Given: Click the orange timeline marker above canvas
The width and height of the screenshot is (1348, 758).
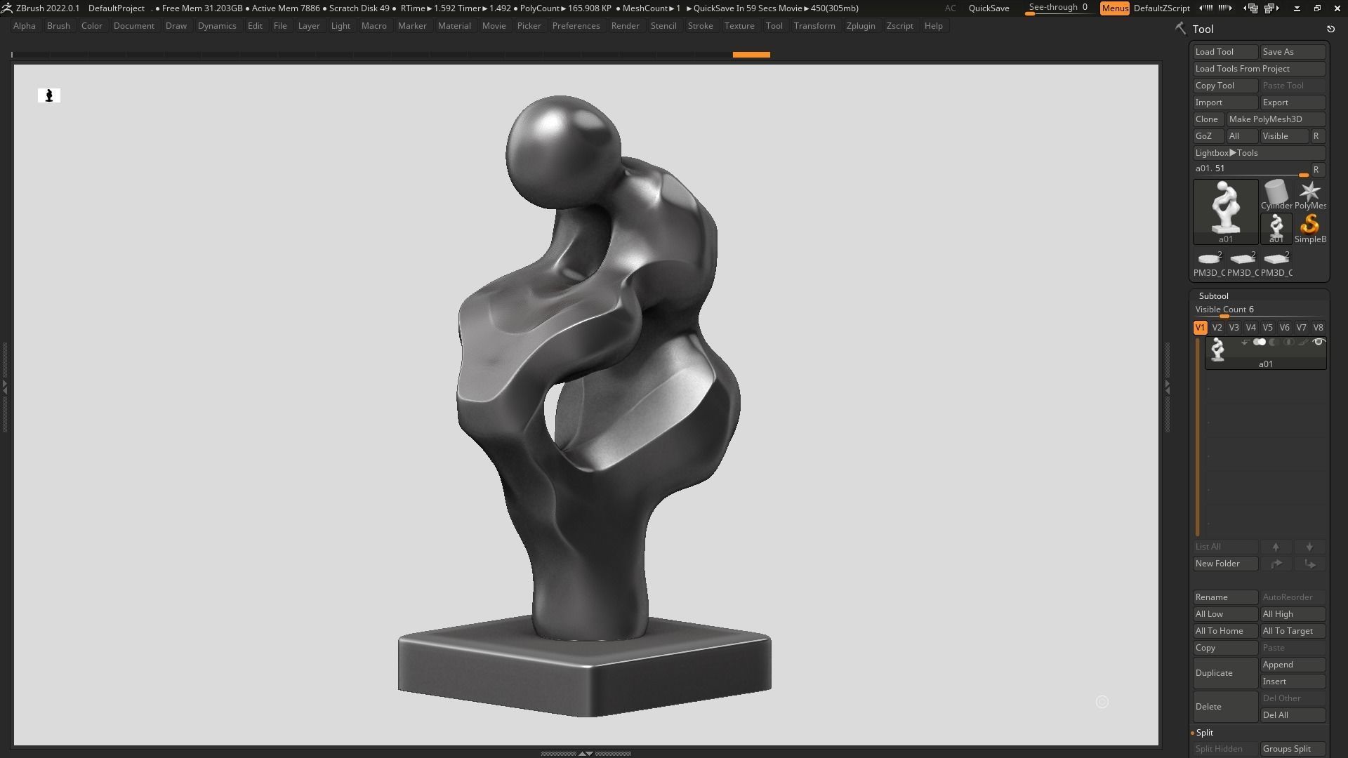Looking at the screenshot, I should [x=751, y=55].
